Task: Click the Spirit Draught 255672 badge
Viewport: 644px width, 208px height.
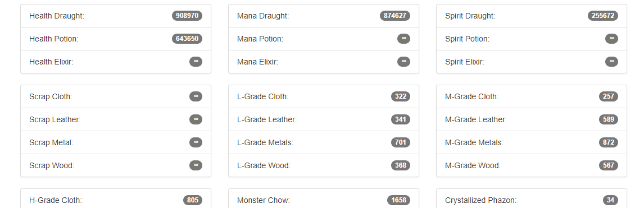Action: click(x=603, y=16)
